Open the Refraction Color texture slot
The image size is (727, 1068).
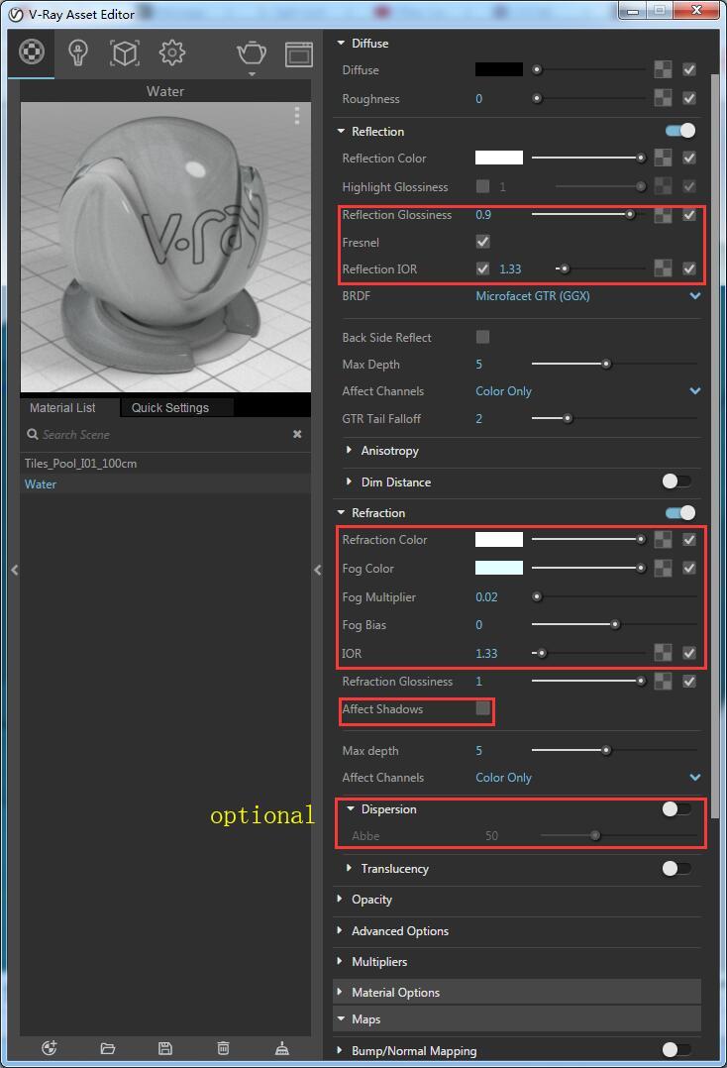(663, 539)
